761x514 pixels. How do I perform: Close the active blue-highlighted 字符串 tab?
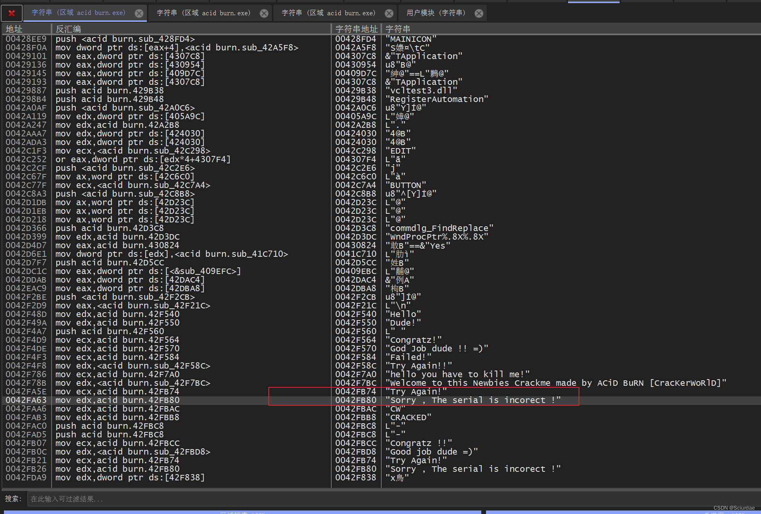click(139, 13)
